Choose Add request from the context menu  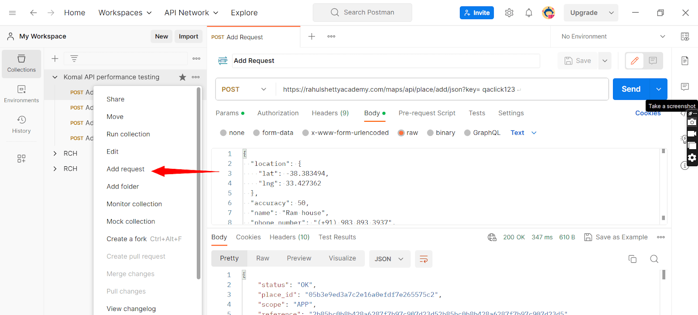coord(126,169)
